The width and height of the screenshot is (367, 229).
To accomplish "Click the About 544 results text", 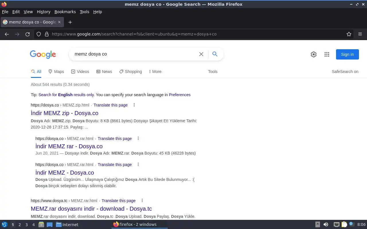I will [60, 84].
